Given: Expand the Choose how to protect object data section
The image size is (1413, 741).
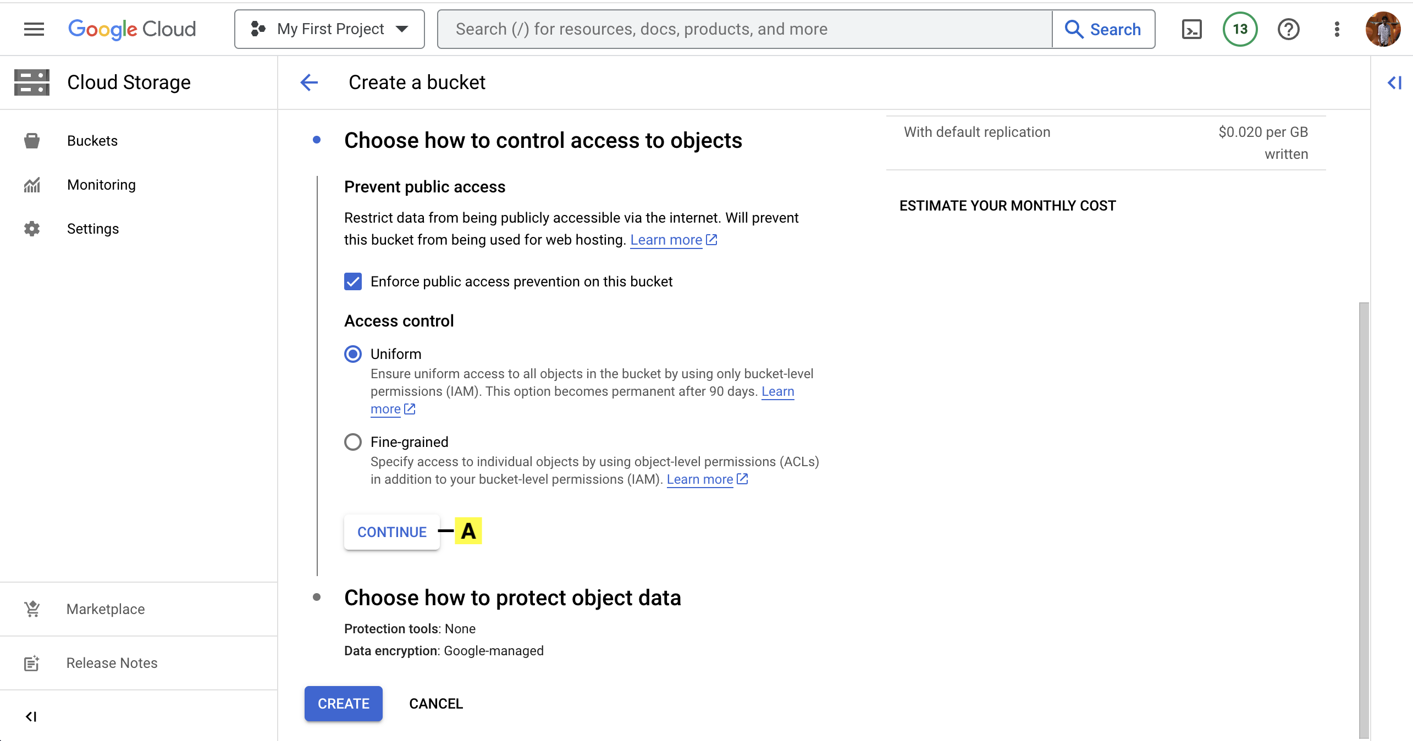Looking at the screenshot, I should 512,598.
